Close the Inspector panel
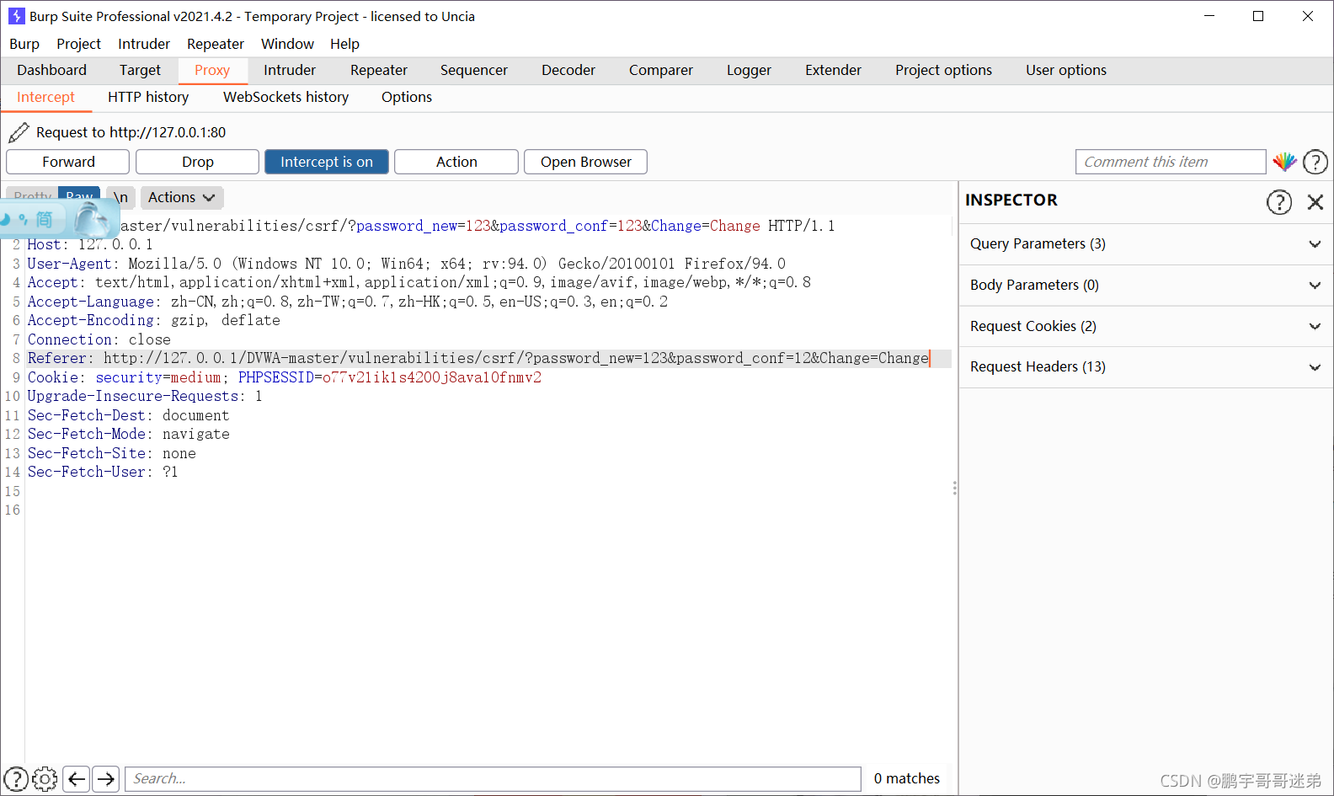The height and width of the screenshot is (796, 1334). coord(1315,201)
